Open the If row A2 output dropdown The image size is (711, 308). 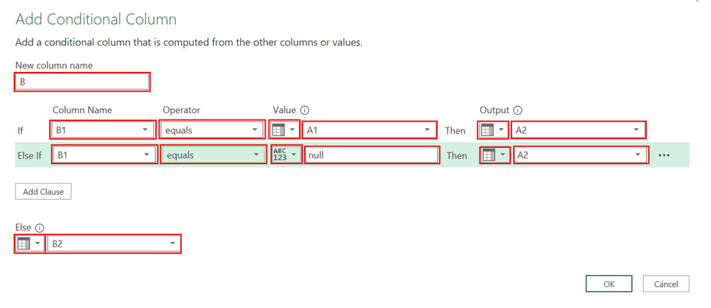tap(636, 130)
